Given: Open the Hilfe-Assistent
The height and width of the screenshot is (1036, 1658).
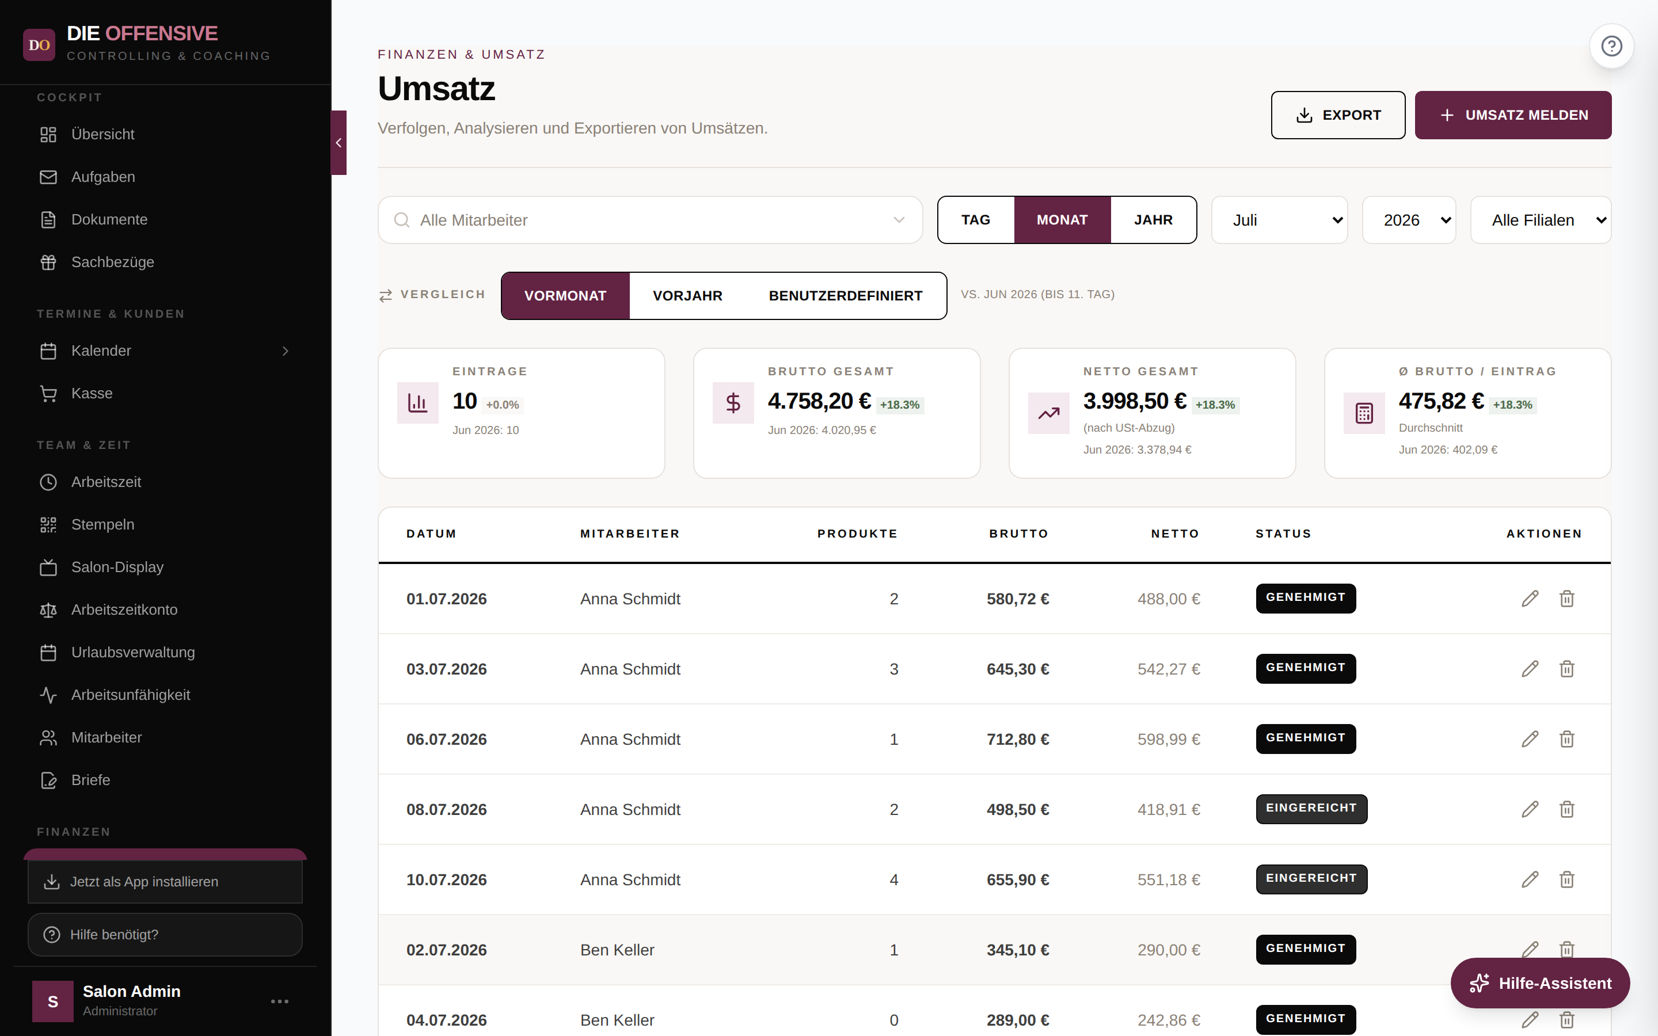Looking at the screenshot, I should [1539, 983].
